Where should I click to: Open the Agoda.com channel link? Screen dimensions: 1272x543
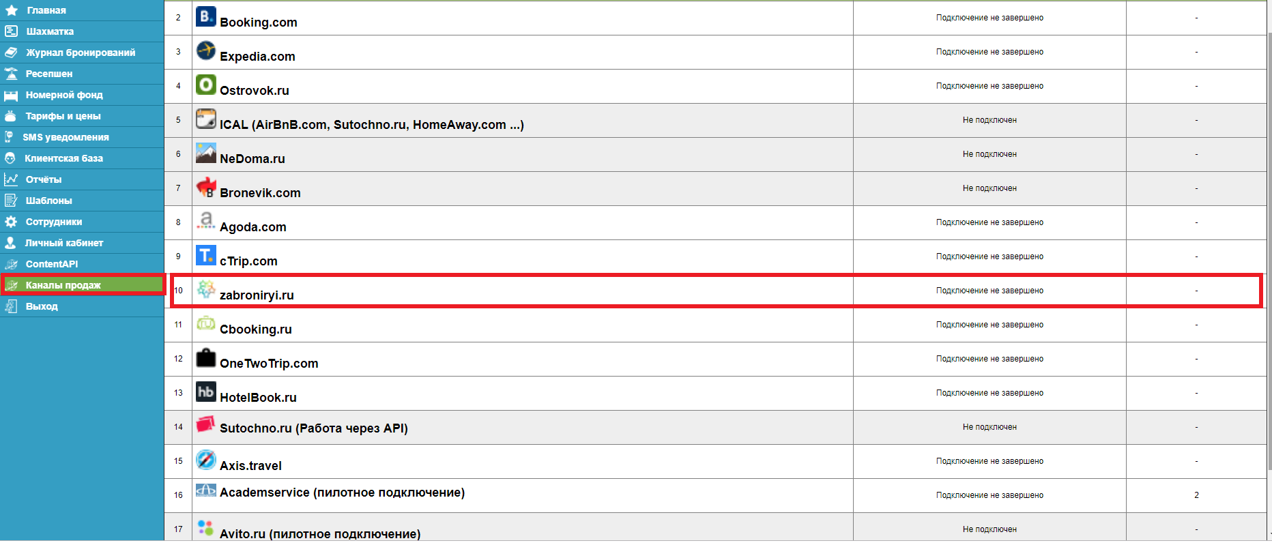tap(253, 227)
